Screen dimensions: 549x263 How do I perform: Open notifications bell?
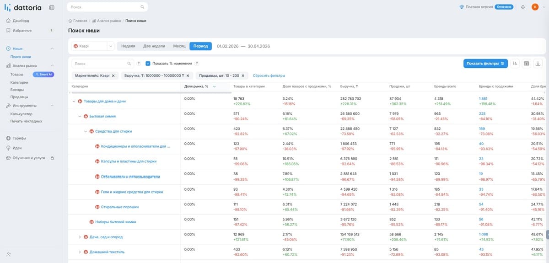(x=523, y=7)
